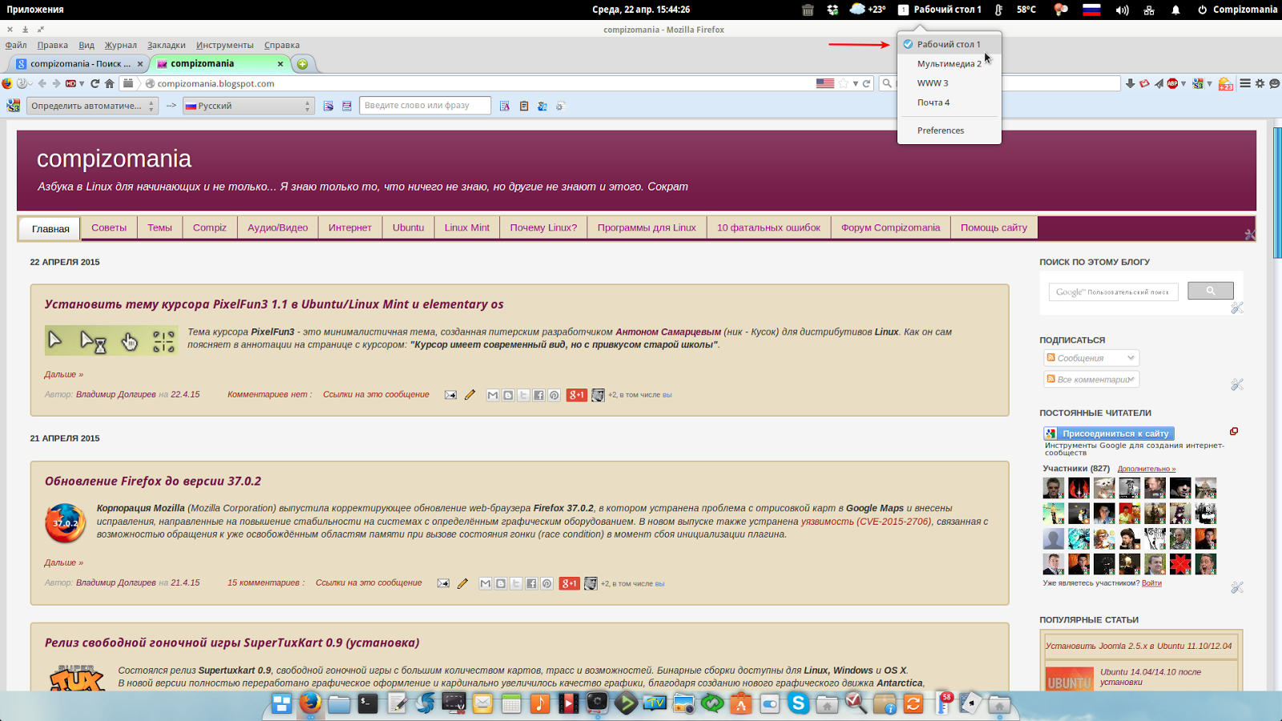Open the network indicator in top panel
This screenshot has height=721, width=1282.
coord(1149,10)
